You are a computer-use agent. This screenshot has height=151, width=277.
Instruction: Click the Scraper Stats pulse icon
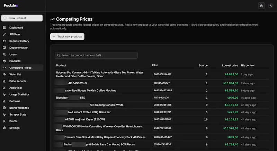pos(4,115)
